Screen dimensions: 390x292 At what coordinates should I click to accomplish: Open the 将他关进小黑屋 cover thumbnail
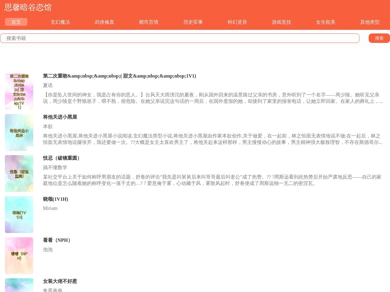click(19, 132)
